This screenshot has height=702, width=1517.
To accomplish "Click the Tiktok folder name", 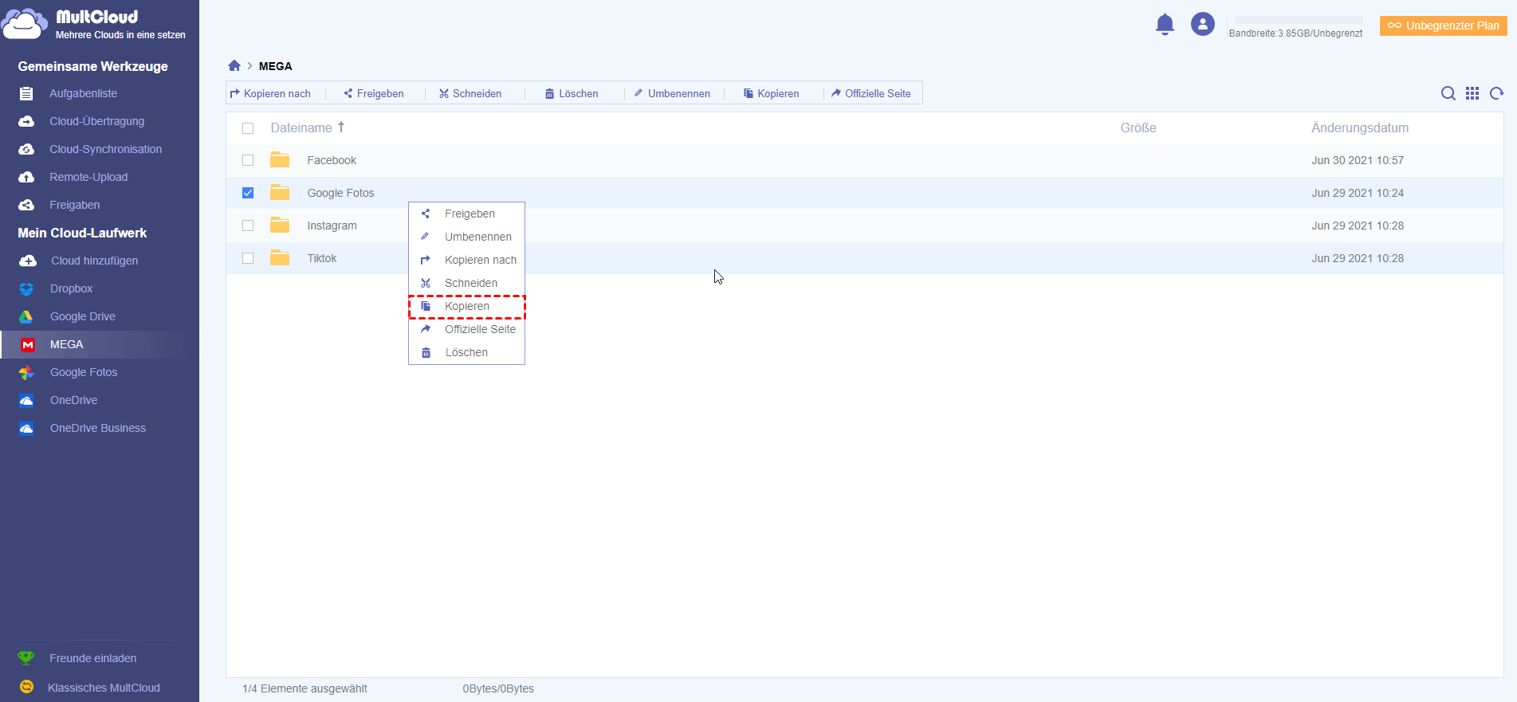I will coord(322,258).
